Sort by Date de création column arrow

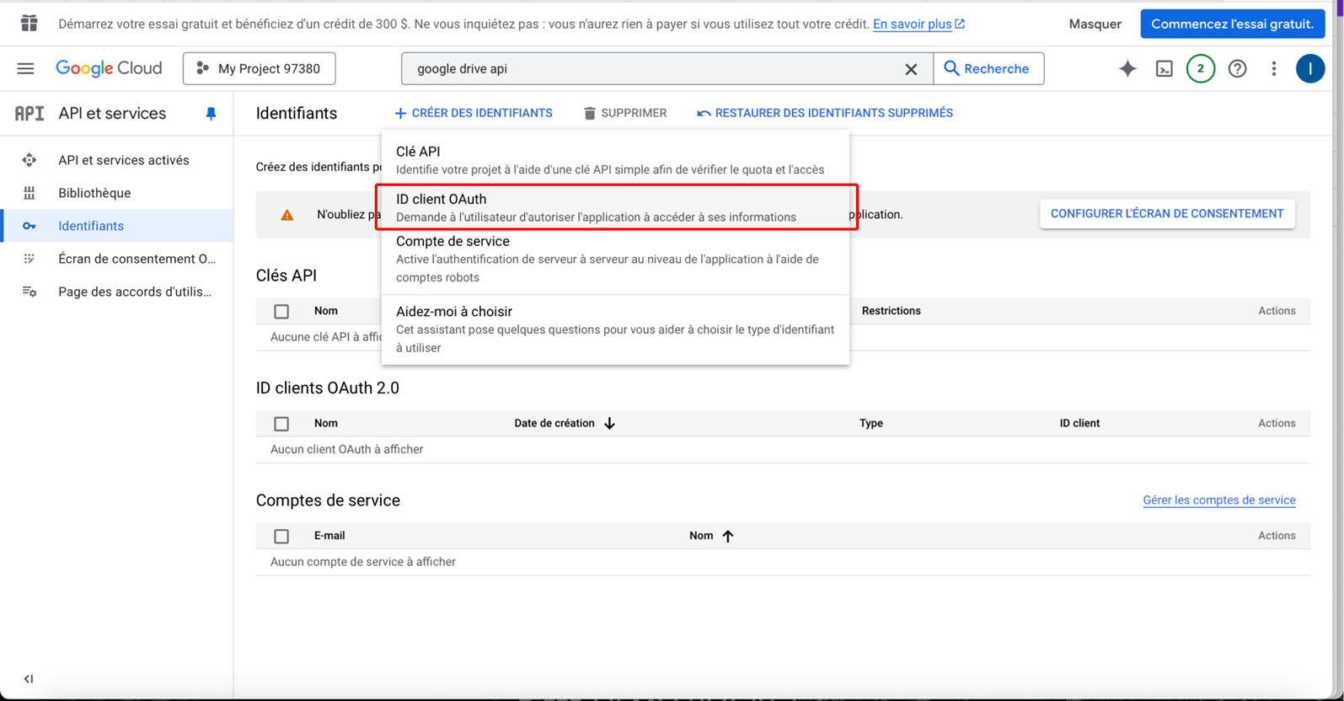coord(609,424)
